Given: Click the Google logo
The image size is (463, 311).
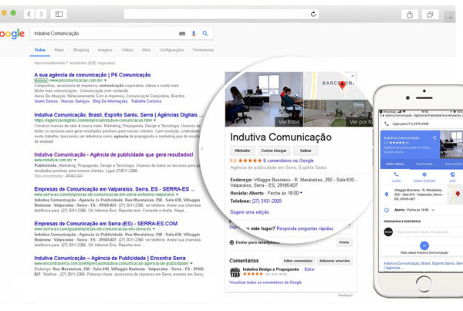Looking at the screenshot, I should tap(12, 34).
